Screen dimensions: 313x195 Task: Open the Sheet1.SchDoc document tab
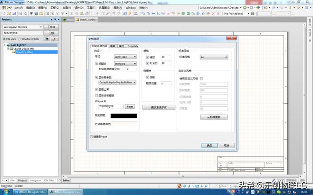click(x=86, y=19)
